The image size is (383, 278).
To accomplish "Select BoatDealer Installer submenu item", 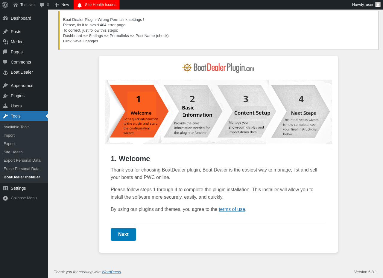I will pyautogui.click(x=22, y=177).
